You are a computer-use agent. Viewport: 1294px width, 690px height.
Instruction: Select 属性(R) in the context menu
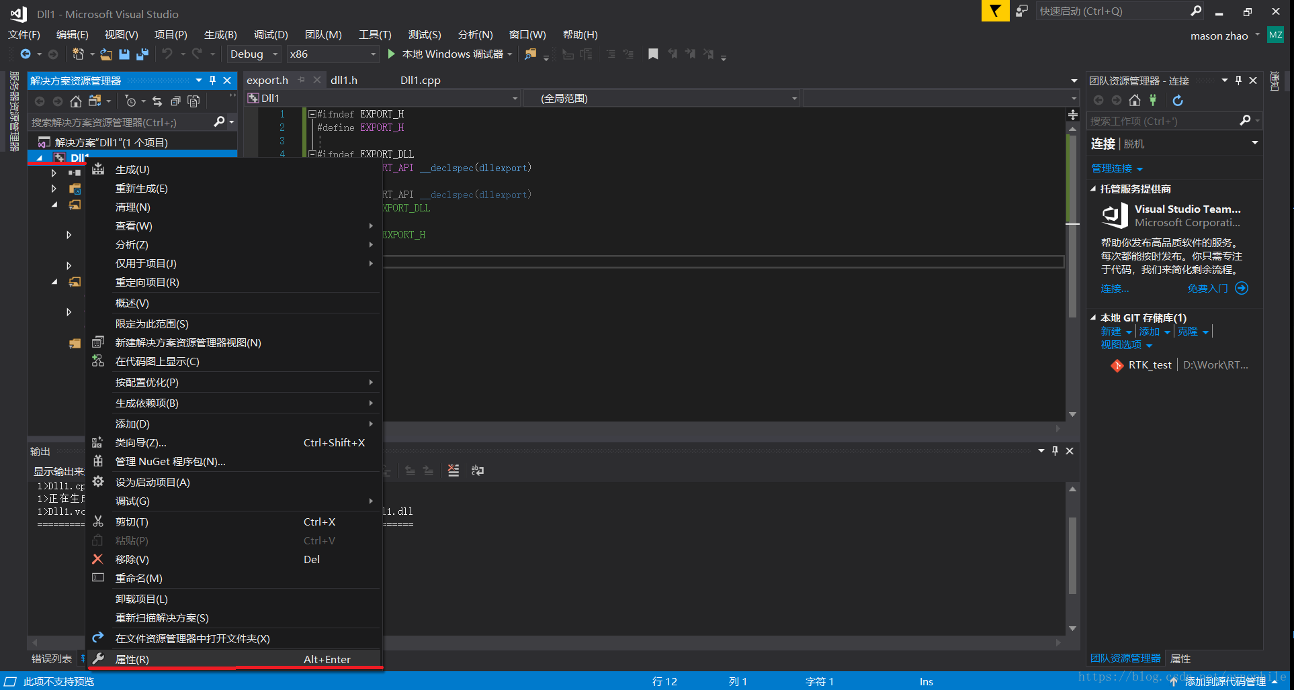click(234, 659)
